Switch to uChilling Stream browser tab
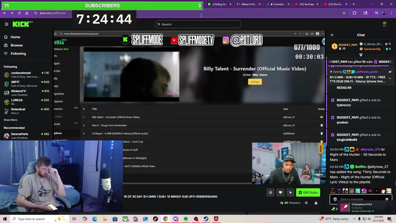 click(219, 4)
